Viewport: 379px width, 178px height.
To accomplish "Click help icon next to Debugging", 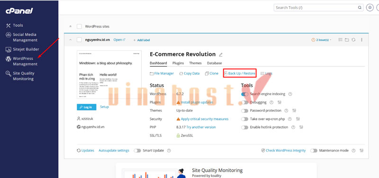I will click(271, 102).
